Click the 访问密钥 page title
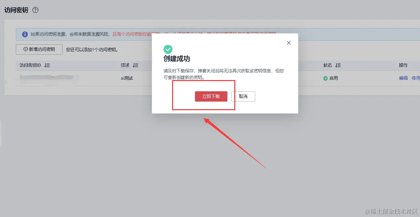This screenshot has width=420, height=217. coord(16,10)
